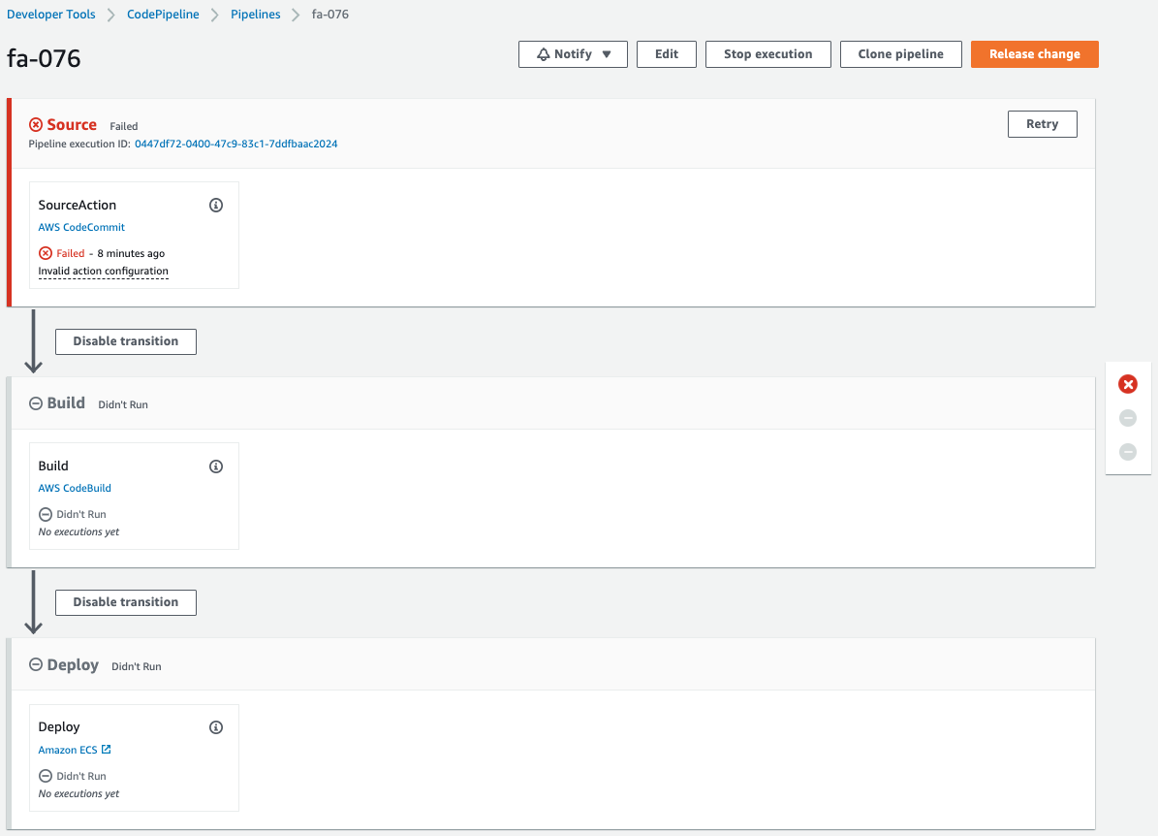Show Invalid action configuration error details
The image size is (1158, 836).
point(103,272)
